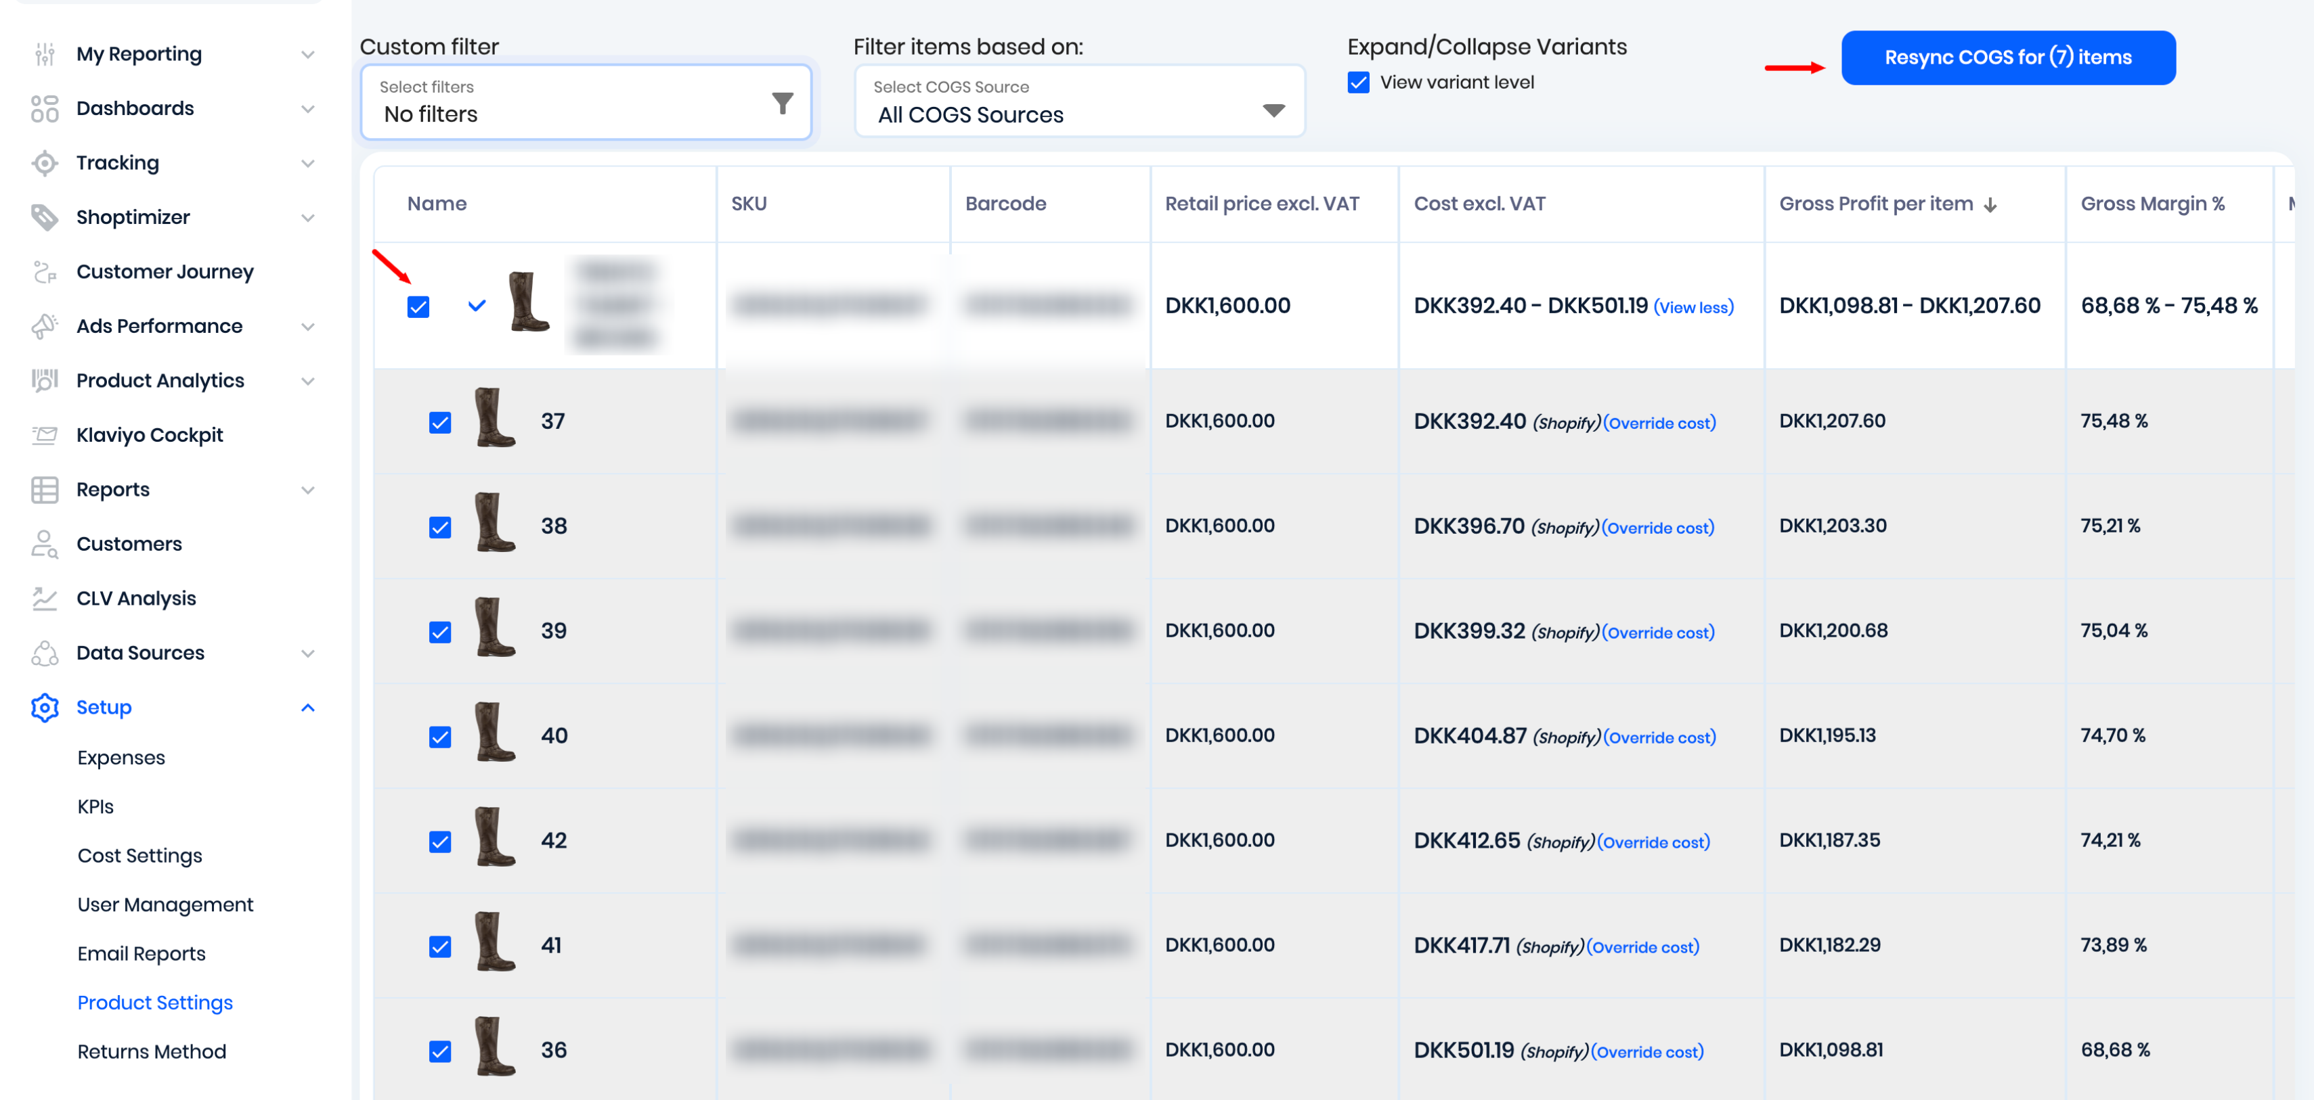
Task: Click the funnel icon in Custom filter
Action: 781,104
